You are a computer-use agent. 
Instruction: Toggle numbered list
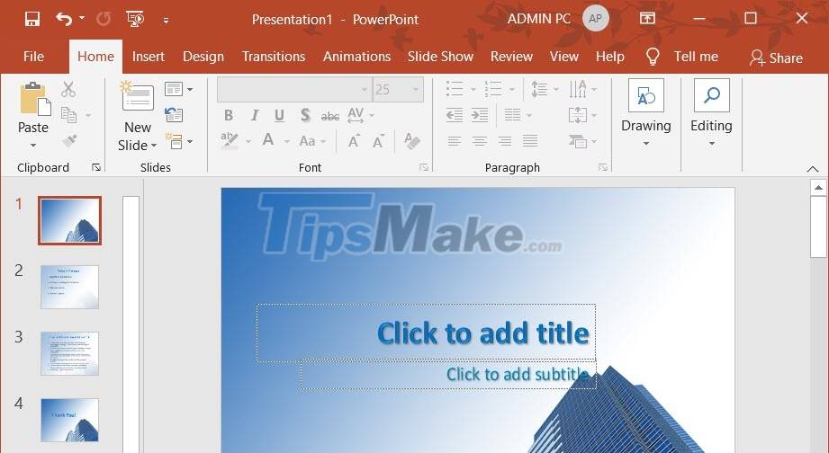point(493,89)
